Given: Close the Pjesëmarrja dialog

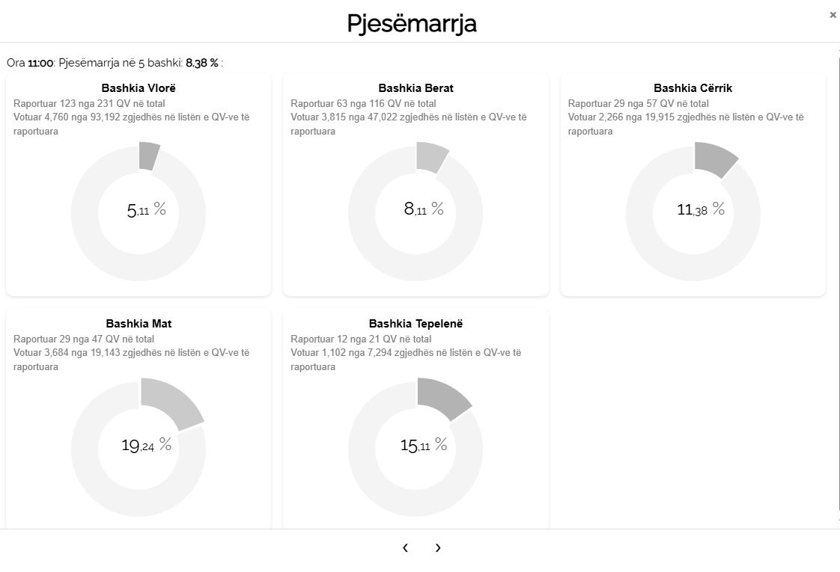Looking at the screenshot, I should pos(833,15).
